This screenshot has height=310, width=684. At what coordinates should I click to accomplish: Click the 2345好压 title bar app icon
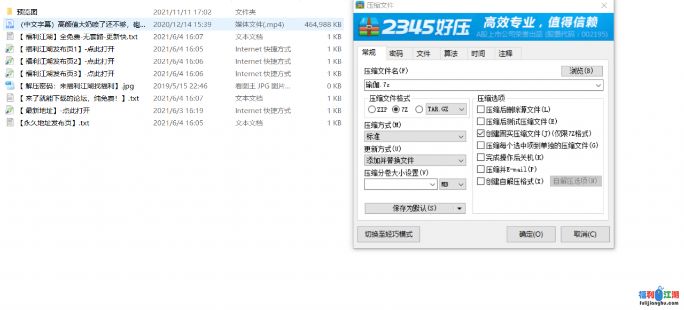360,5
